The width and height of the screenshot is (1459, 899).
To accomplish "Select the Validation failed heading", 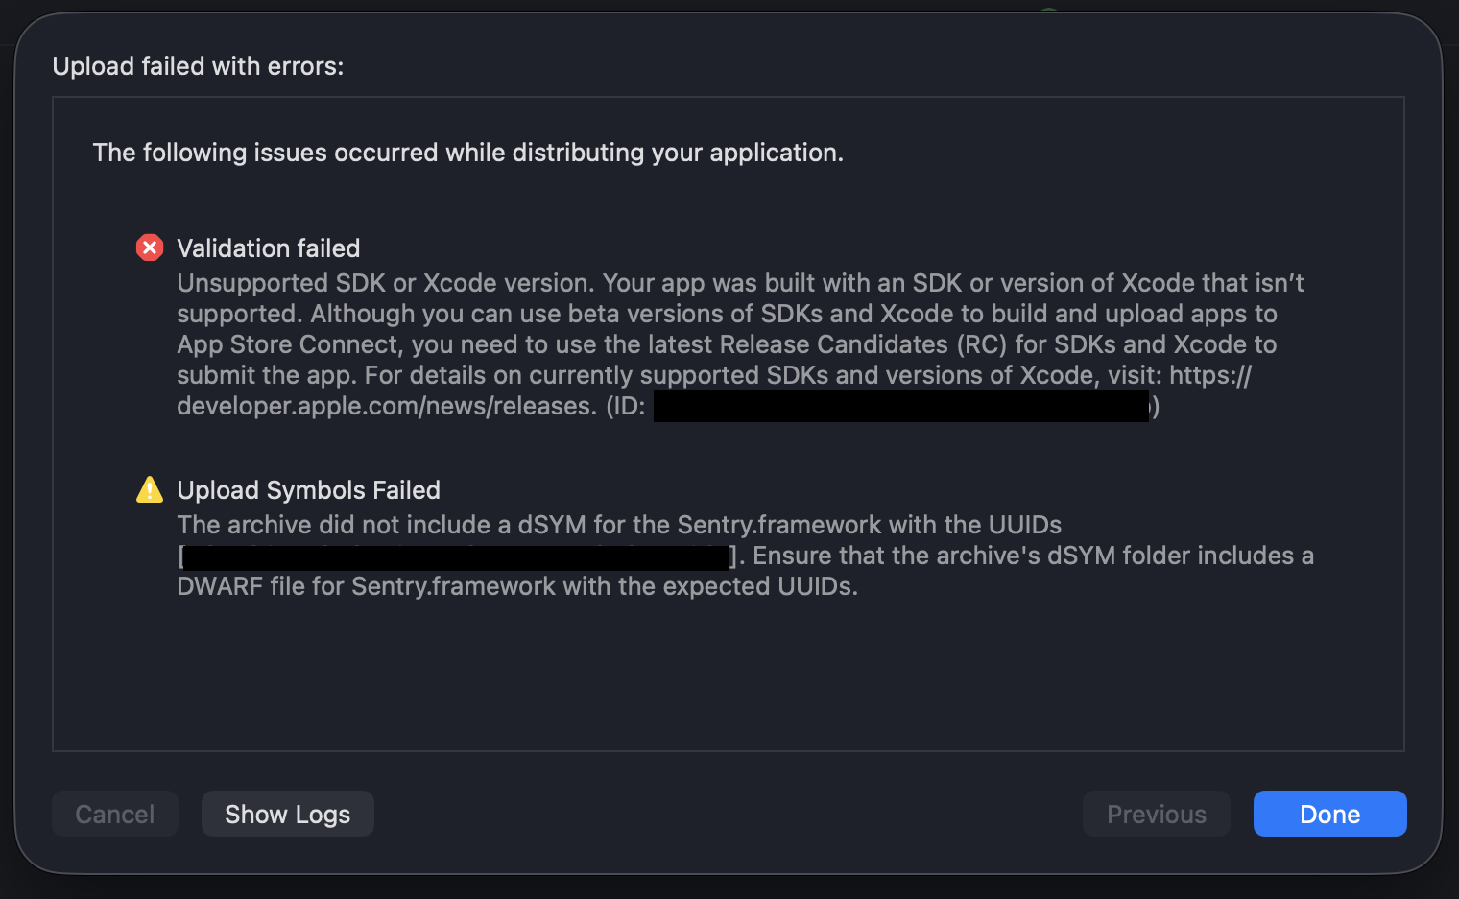I will [x=269, y=248].
